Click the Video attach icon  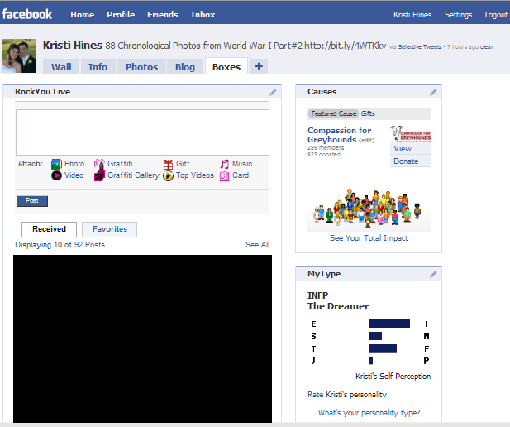(x=56, y=175)
